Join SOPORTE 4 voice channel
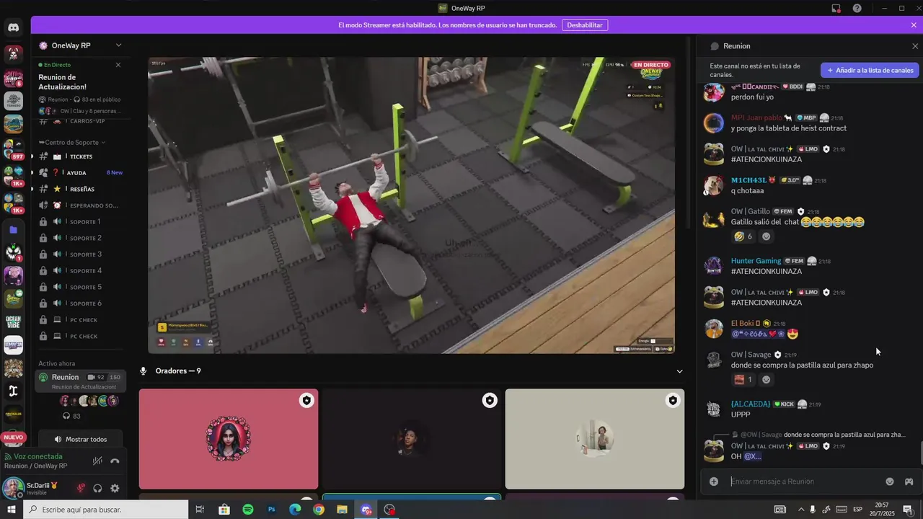923x519 pixels. 80,271
